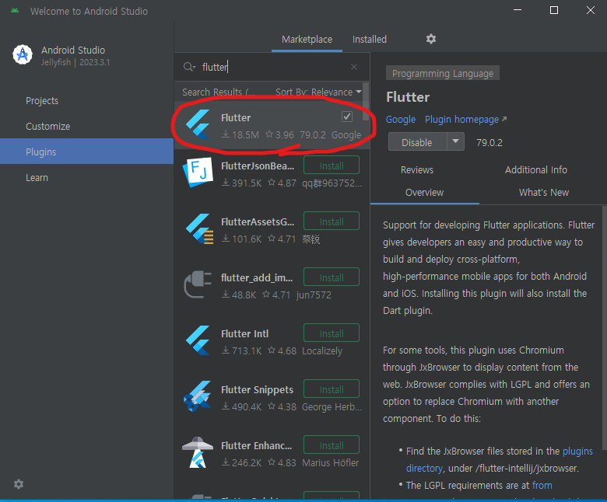Viewport: 607px width, 502px height.
Task: Click the flutter_add_image plug icon
Action: [198, 284]
